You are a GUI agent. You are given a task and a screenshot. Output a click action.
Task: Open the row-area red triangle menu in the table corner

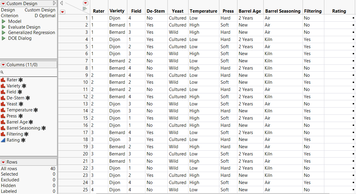pos(62,12)
